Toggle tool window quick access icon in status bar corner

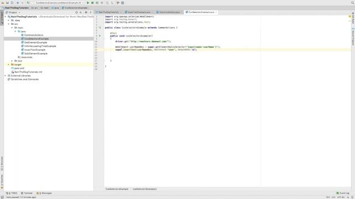click(2, 197)
